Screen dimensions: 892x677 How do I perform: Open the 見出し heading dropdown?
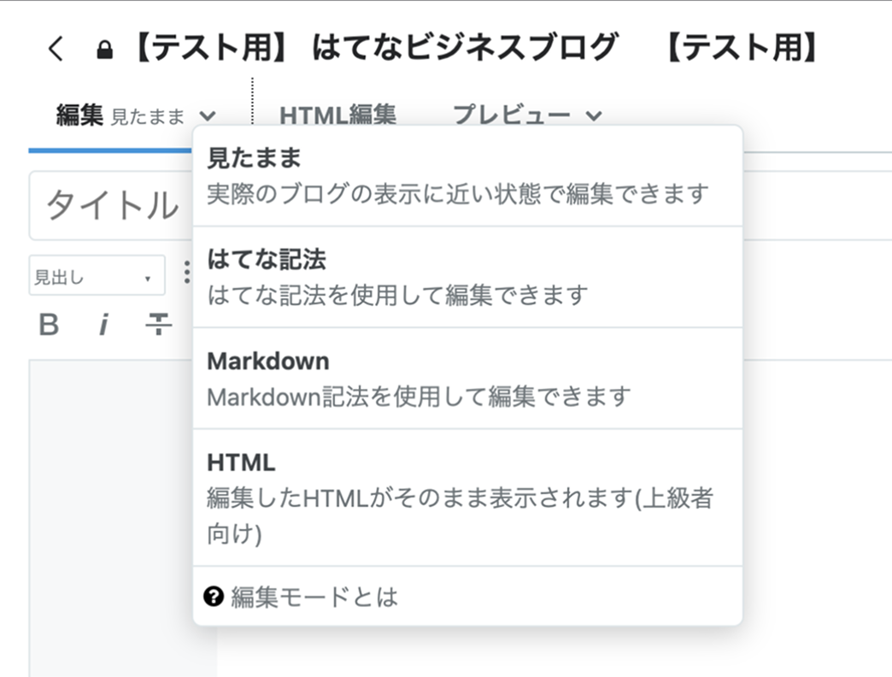97,276
